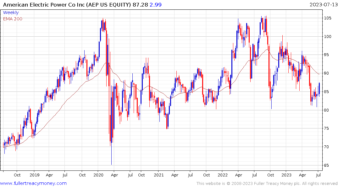This screenshot has width=338, height=188.
Task: Click the 2023 year label on time axis
Action: pos(286,175)
